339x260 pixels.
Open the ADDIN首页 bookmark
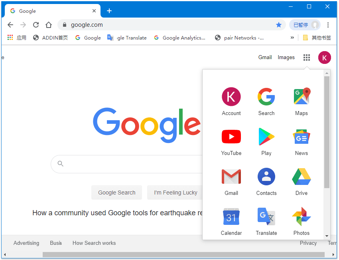[50, 38]
